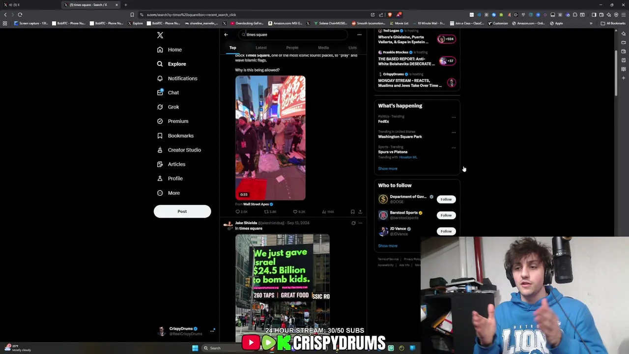The width and height of the screenshot is (629, 354).
Task: Play the Times Square video thumbnail
Action: [x=270, y=138]
